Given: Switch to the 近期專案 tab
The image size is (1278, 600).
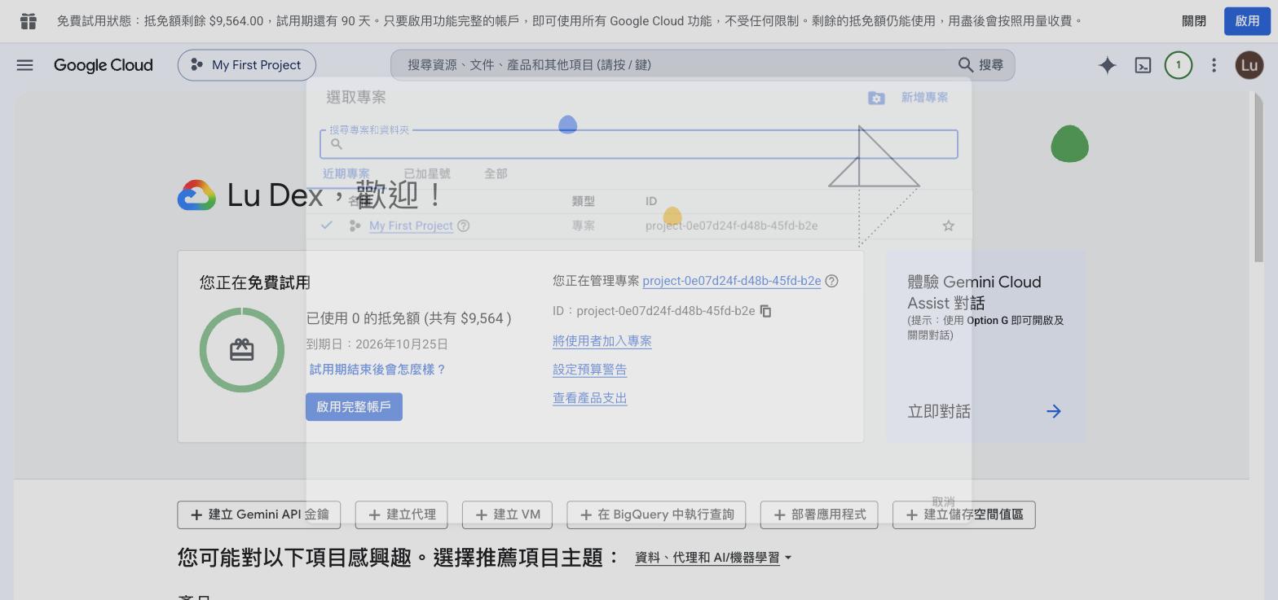Looking at the screenshot, I should (x=346, y=173).
